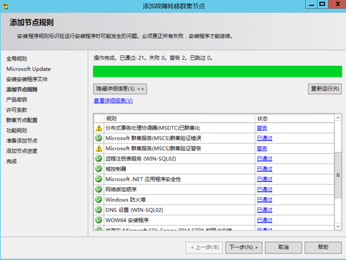Click warning icon for MSCS群集验证警告 row

(99, 148)
